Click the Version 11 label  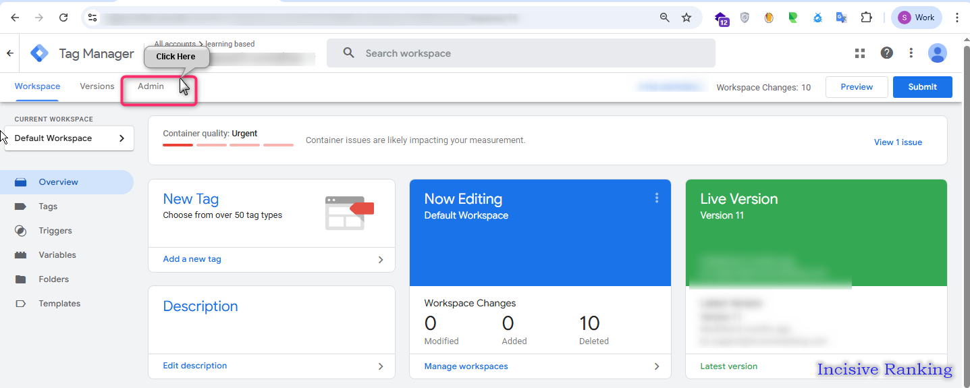point(722,215)
